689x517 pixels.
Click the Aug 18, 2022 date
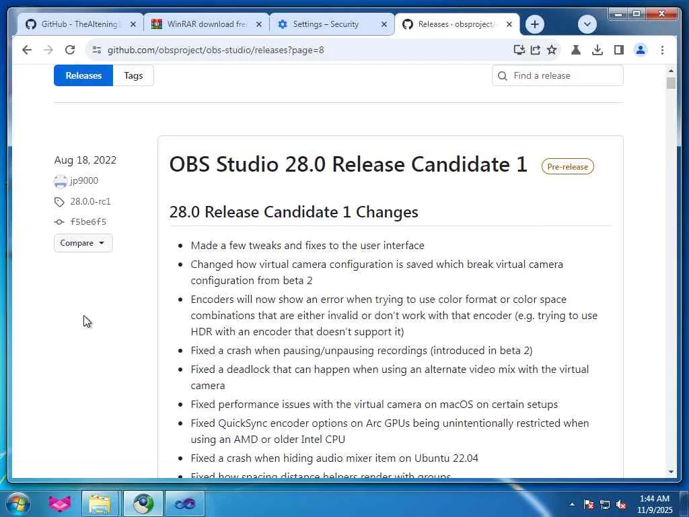(85, 160)
